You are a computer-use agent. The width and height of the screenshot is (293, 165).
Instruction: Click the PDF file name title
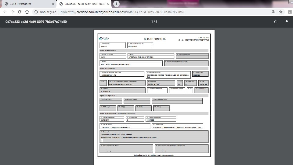(36, 22)
